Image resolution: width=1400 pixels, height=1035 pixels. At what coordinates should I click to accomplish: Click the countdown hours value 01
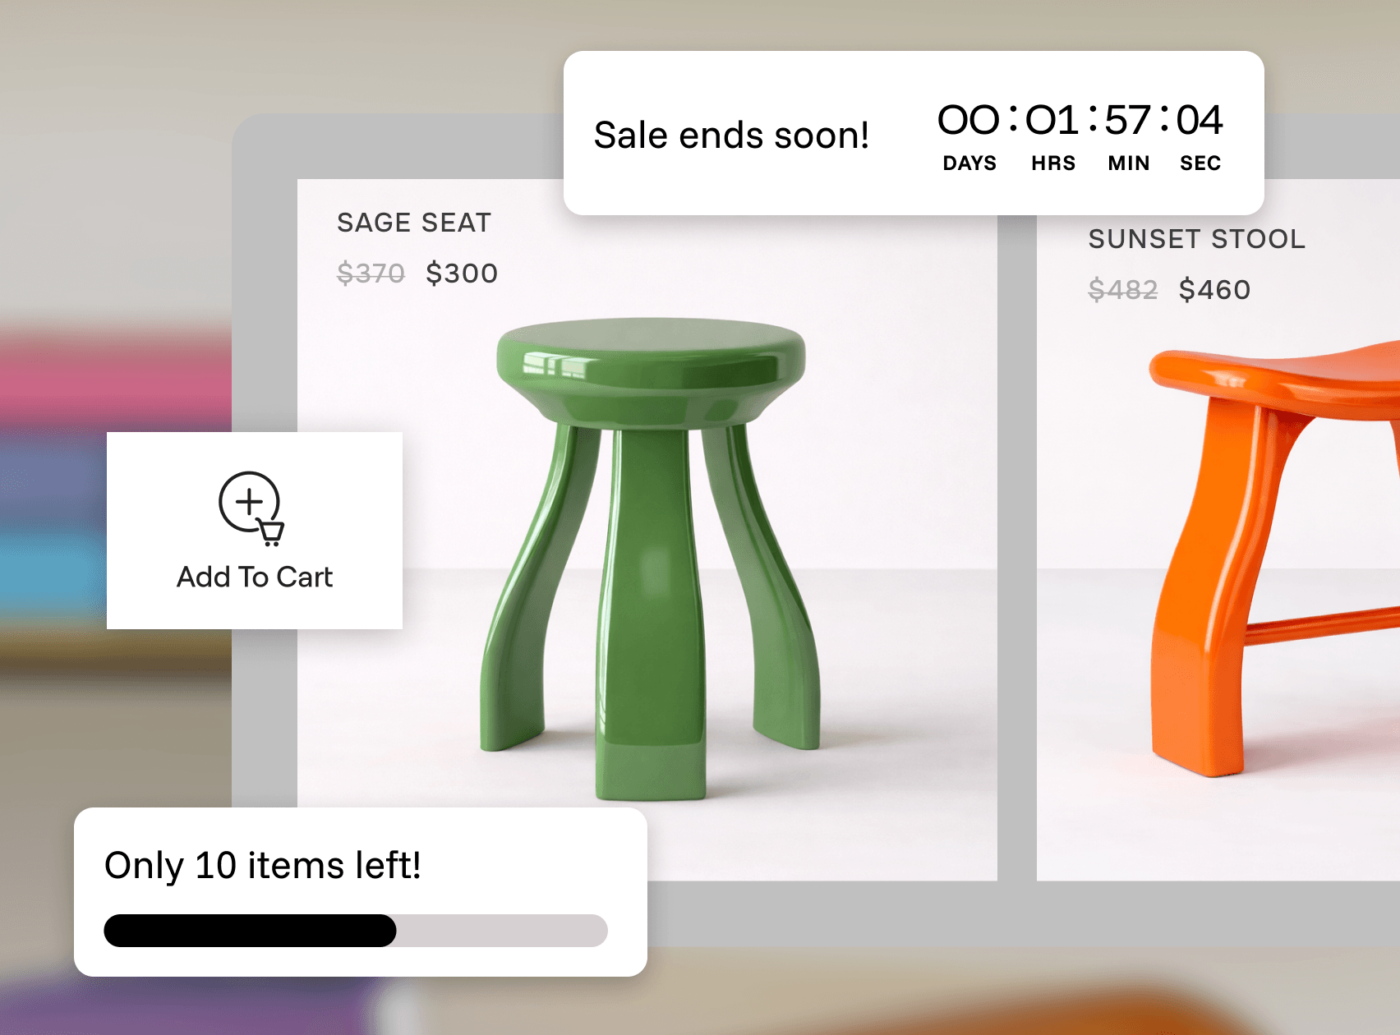(x=1052, y=121)
